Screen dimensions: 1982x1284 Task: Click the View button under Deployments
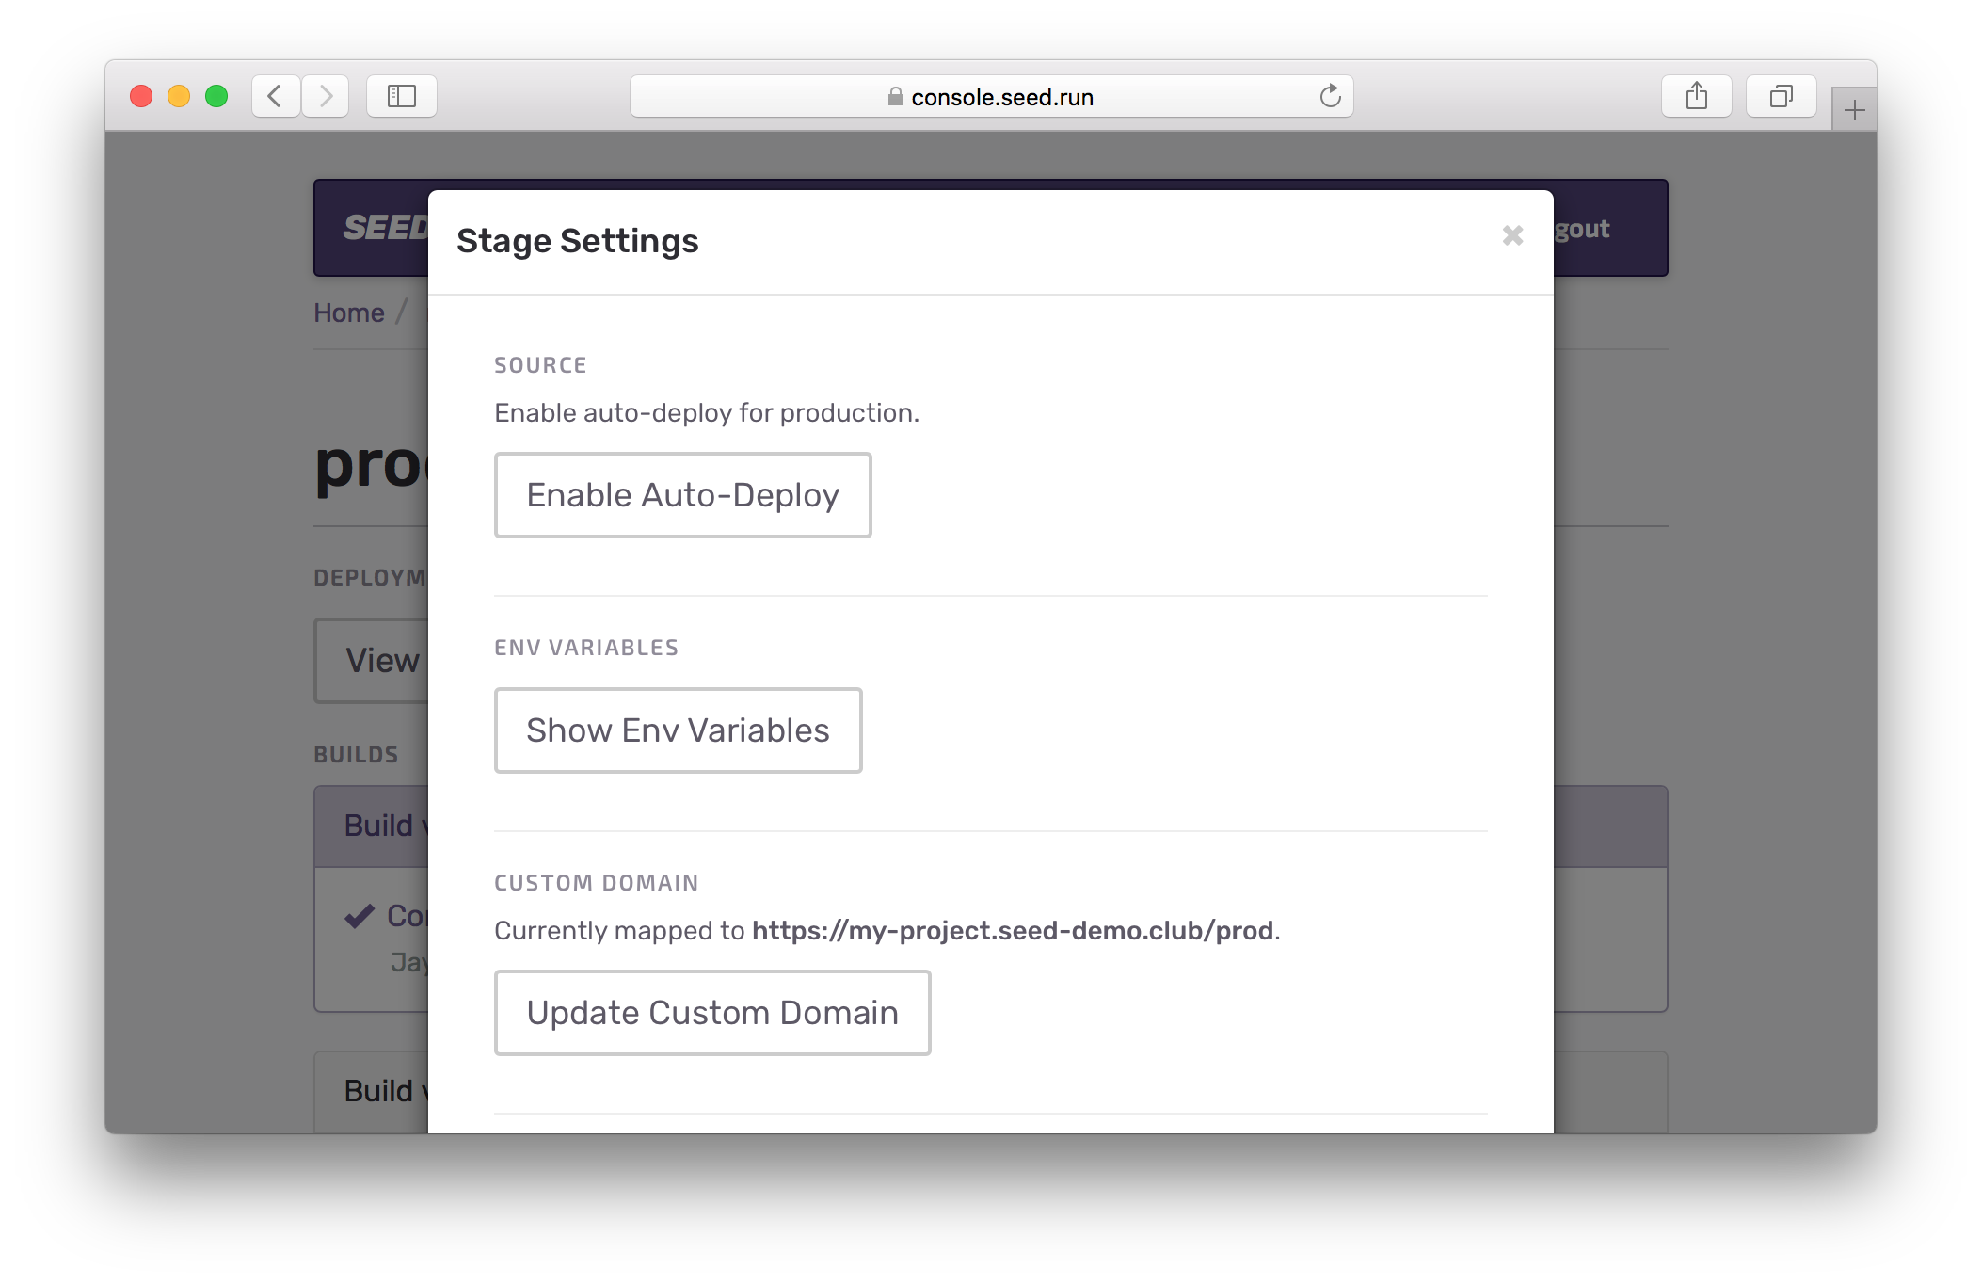[x=381, y=660]
